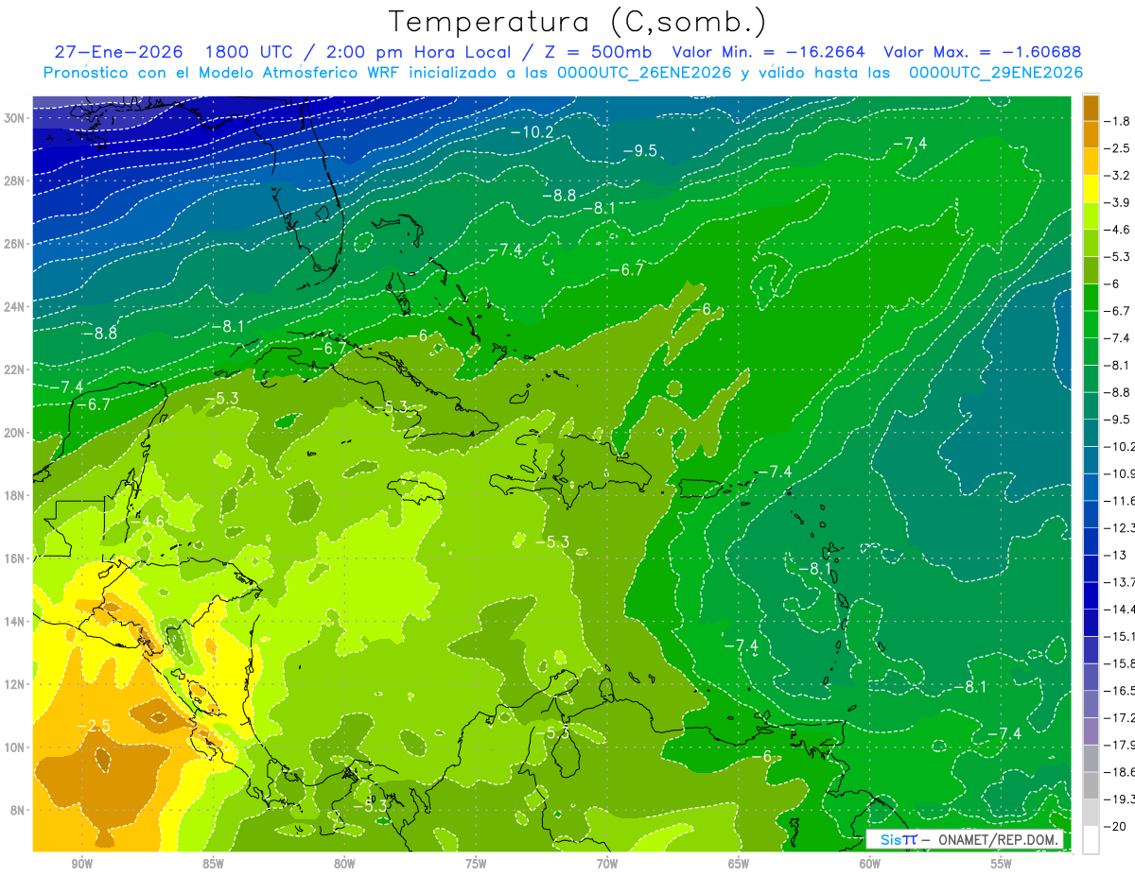Click the '-16.5' colorbar legend value
Image resolution: width=1135 pixels, height=876 pixels.
(x=1120, y=691)
